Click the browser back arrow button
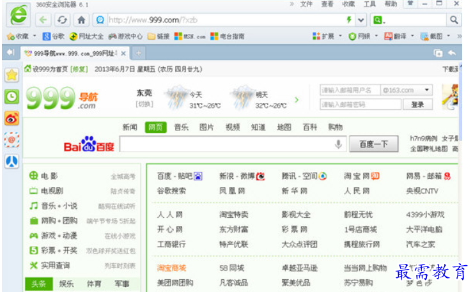473x292 pixels. pyautogui.click(x=43, y=20)
